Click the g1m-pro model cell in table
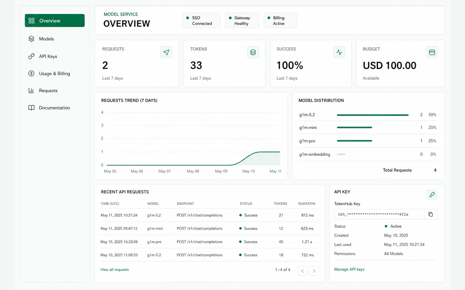Screen dimensions: 465x290 (154, 242)
